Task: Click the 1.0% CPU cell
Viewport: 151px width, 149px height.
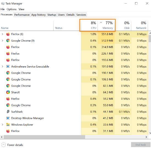Action: coord(90,34)
